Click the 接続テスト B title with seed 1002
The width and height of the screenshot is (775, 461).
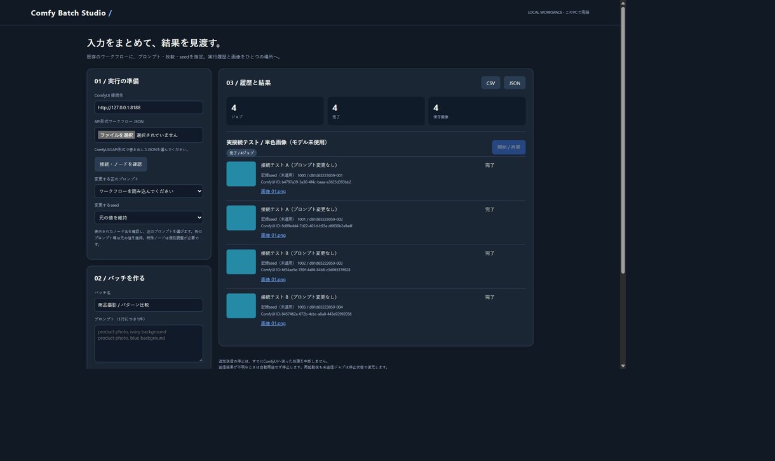point(299,253)
